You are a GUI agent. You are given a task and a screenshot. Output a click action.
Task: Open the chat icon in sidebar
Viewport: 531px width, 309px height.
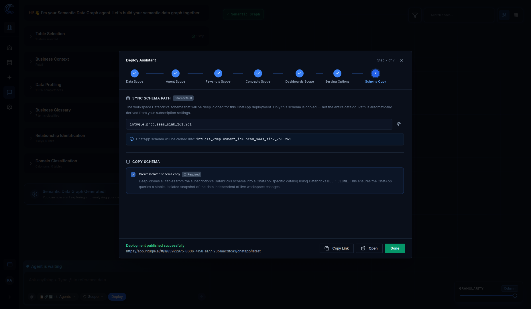[9, 92]
